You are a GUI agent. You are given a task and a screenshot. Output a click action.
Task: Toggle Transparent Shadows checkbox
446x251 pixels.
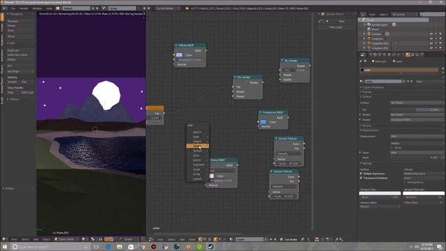[x=361, y=178]
